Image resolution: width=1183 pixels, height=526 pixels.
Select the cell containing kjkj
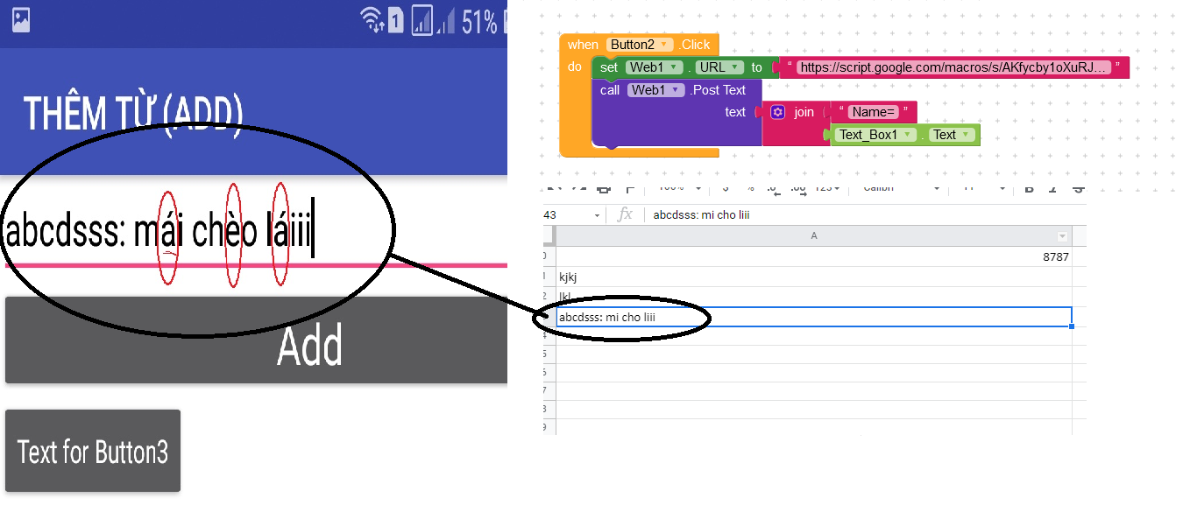pos(814,277)
